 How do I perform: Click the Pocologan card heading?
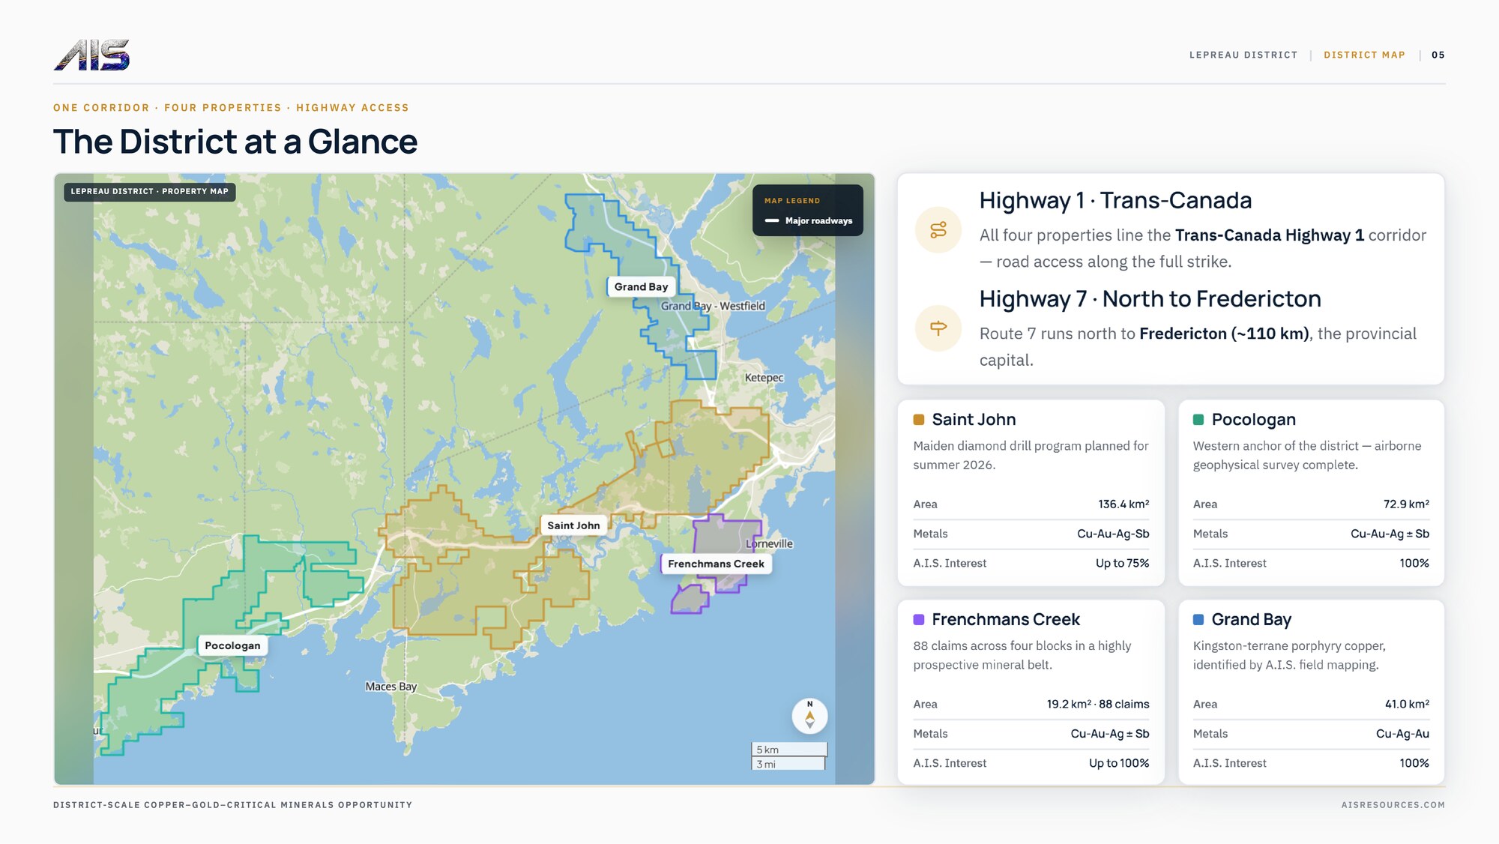click(x=1253, y=420)
